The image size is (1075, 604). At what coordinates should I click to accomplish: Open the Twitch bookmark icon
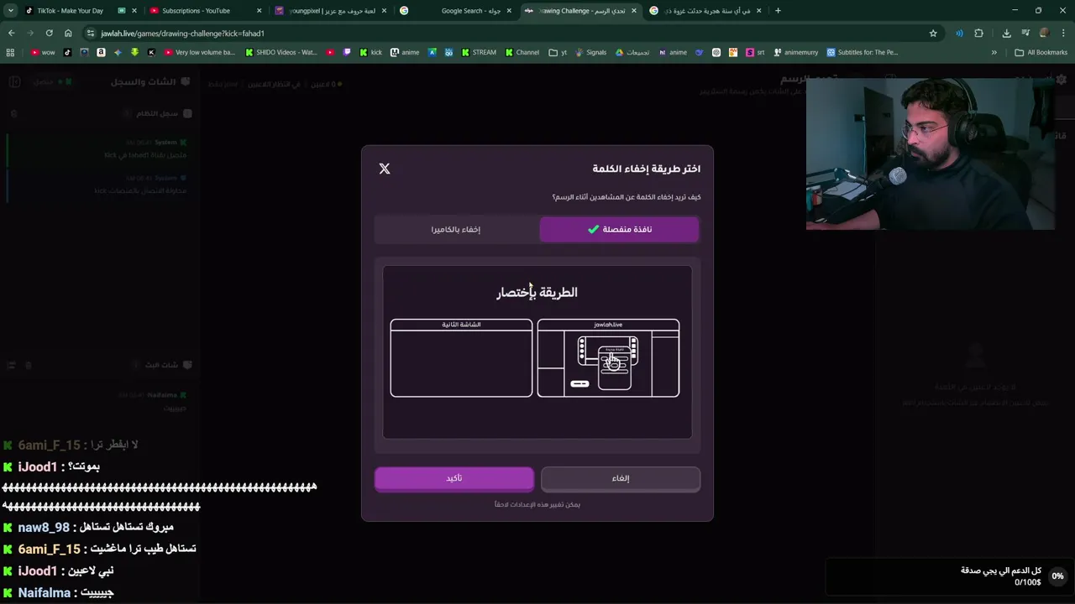[347, 52]
